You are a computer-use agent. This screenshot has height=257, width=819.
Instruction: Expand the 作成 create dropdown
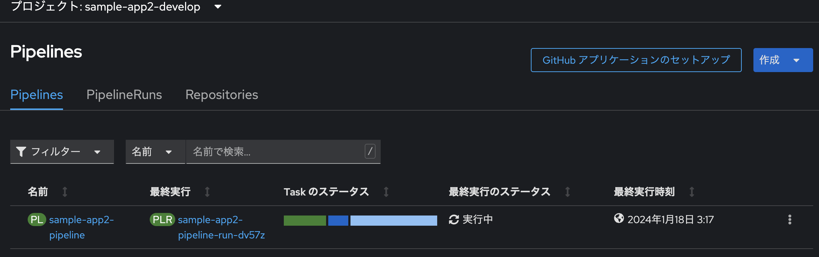pyautogui.click(x=783, y=60)
